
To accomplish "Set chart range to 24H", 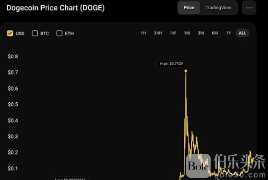I will (158, 33).
